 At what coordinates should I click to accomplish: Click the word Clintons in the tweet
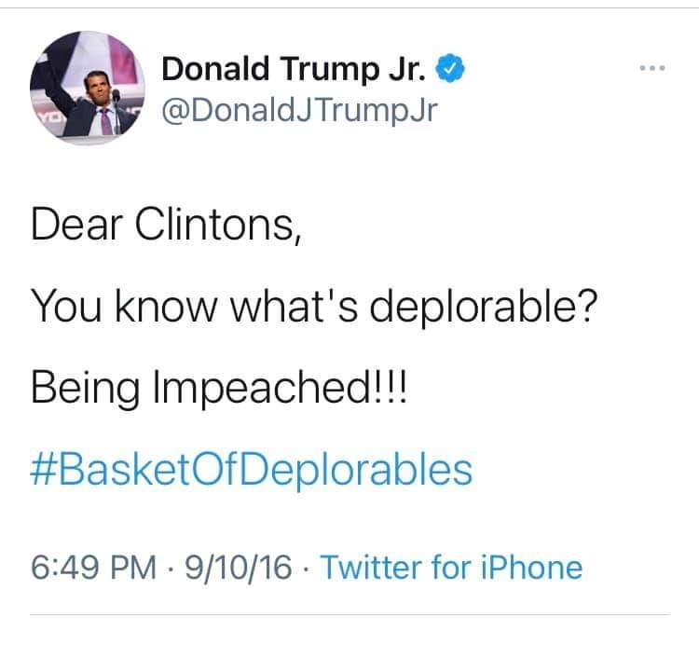pos(218,225)
